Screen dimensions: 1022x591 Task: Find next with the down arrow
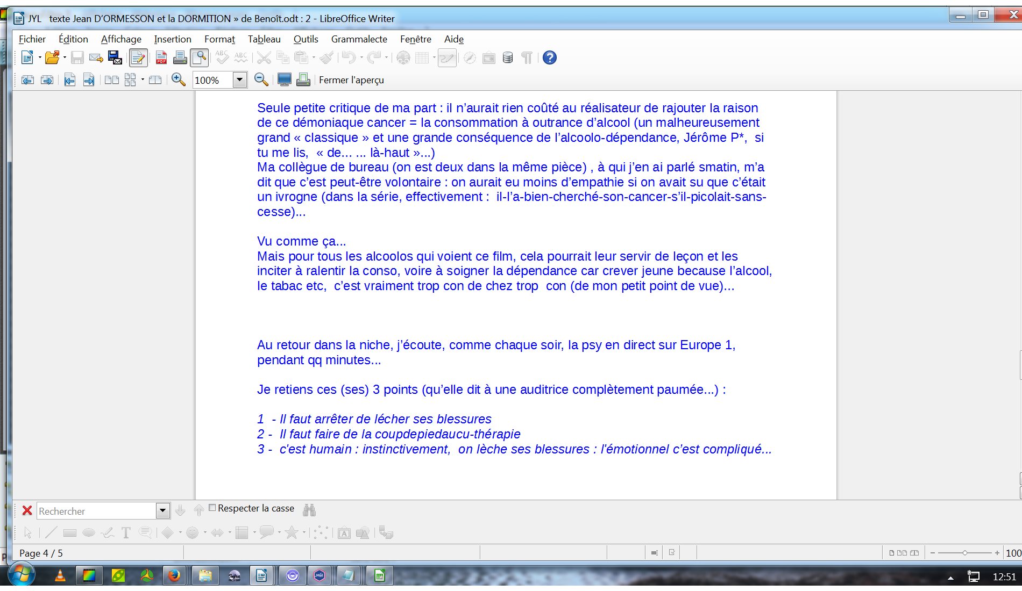[180, 510]
